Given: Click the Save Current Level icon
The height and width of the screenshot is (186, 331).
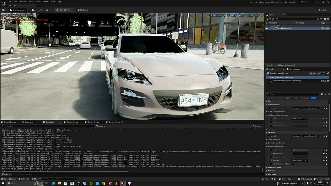Looking at the screenshot, I should (3, 10).
